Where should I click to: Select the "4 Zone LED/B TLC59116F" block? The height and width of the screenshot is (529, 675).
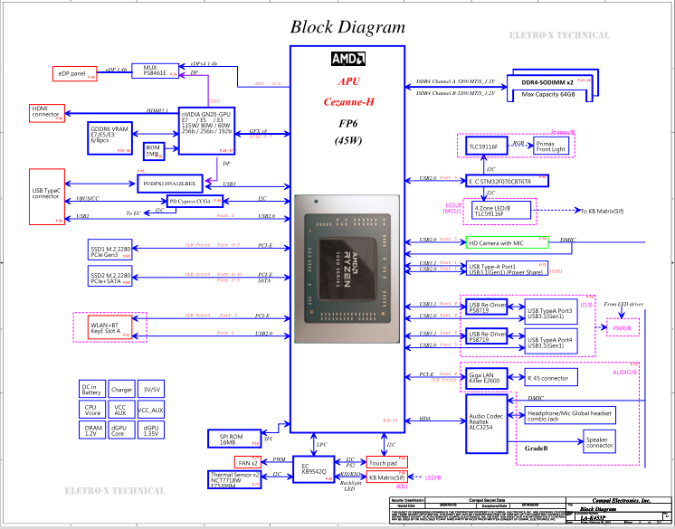500,211
